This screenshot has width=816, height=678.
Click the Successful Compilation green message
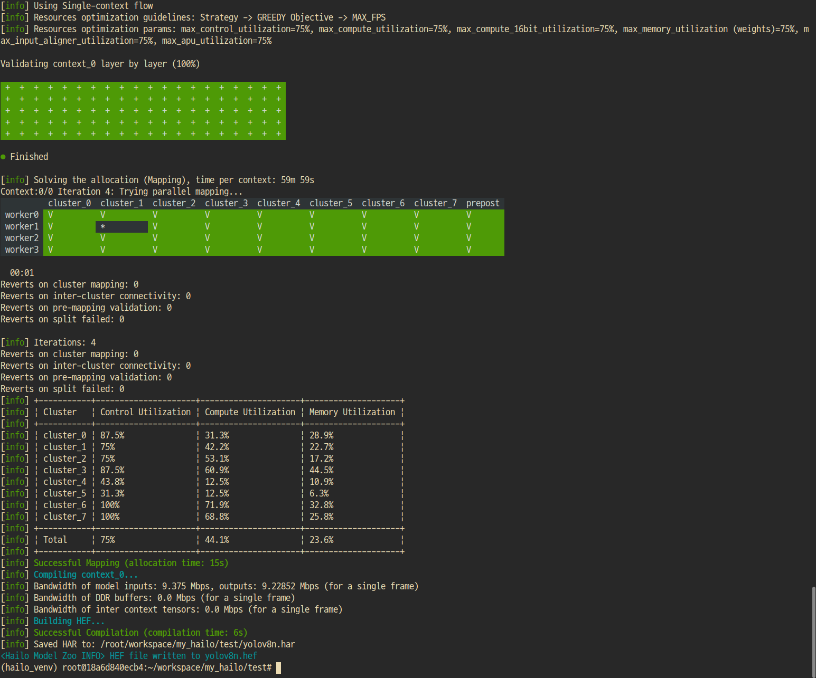[140, 633]
